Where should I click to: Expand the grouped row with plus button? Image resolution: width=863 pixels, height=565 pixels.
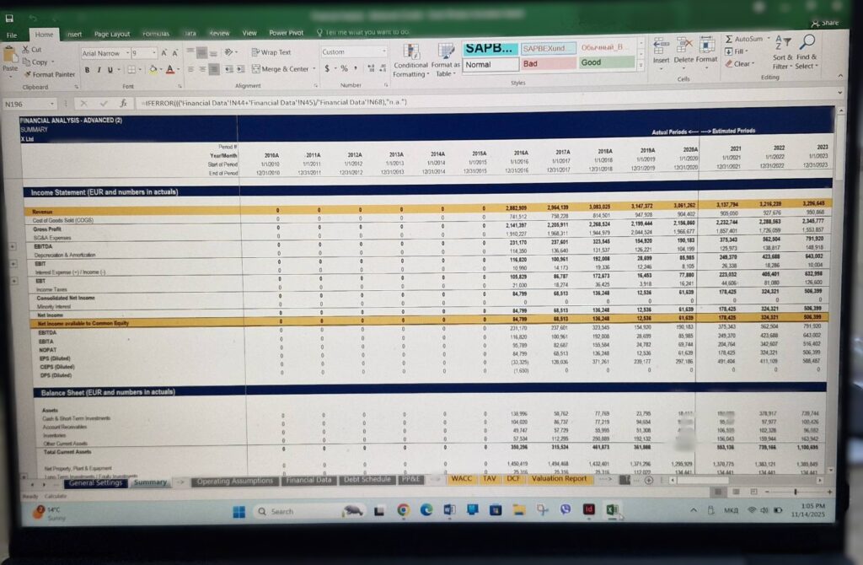[x=12, y=249]
